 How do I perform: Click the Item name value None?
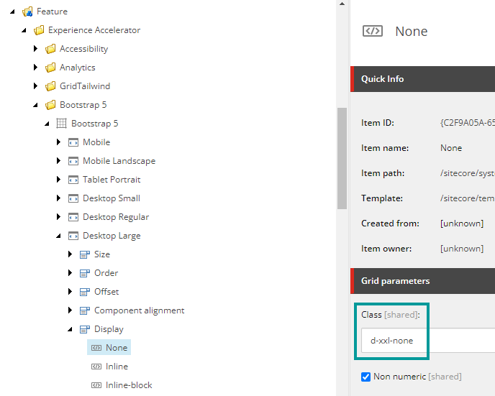click(x=451, y=148)
